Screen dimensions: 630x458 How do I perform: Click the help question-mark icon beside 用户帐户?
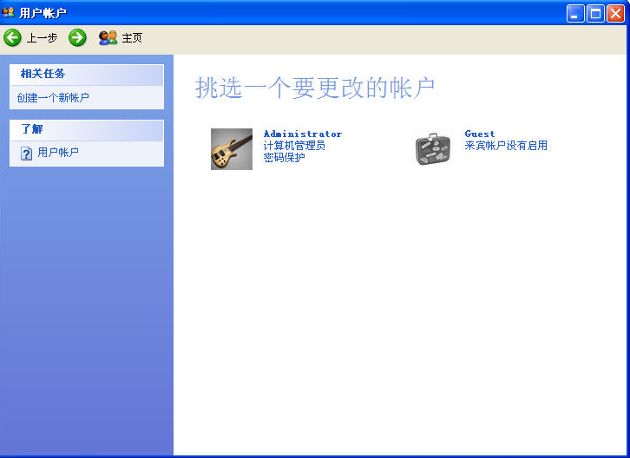pyautogui.click(x=27, y=153)
